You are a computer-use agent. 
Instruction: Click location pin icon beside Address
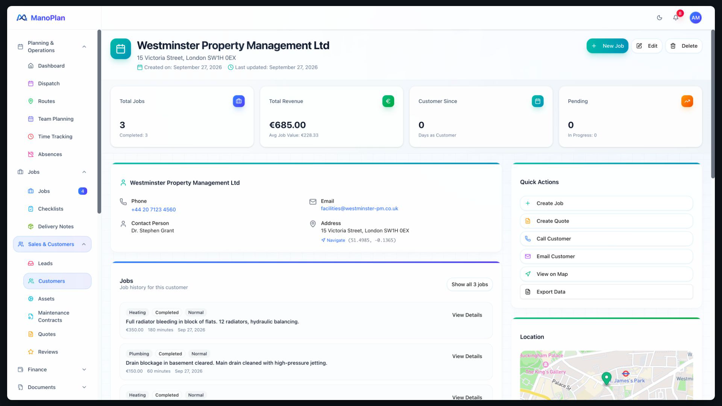[x=312, y=224]
